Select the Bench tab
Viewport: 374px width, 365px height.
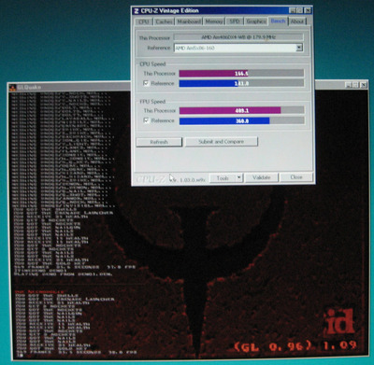click(x=278, y=21)
